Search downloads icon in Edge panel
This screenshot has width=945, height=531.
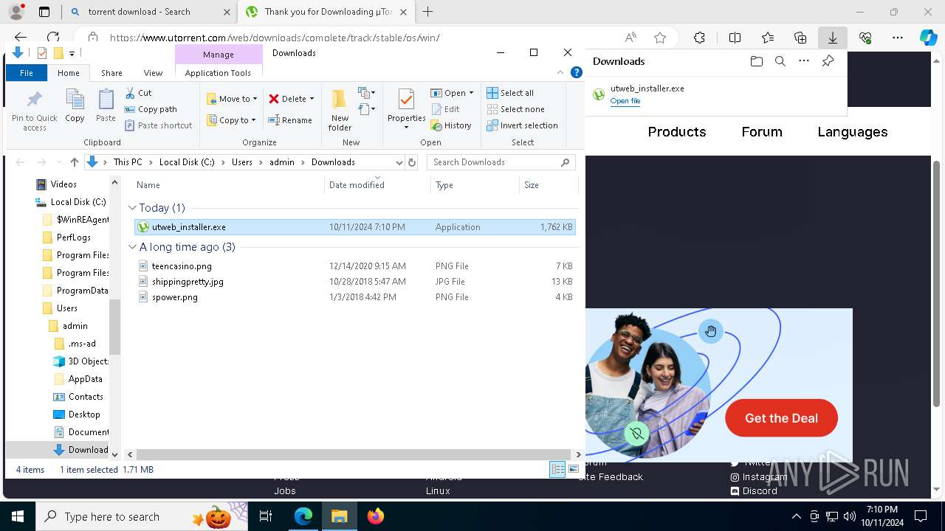click(780, 61)
